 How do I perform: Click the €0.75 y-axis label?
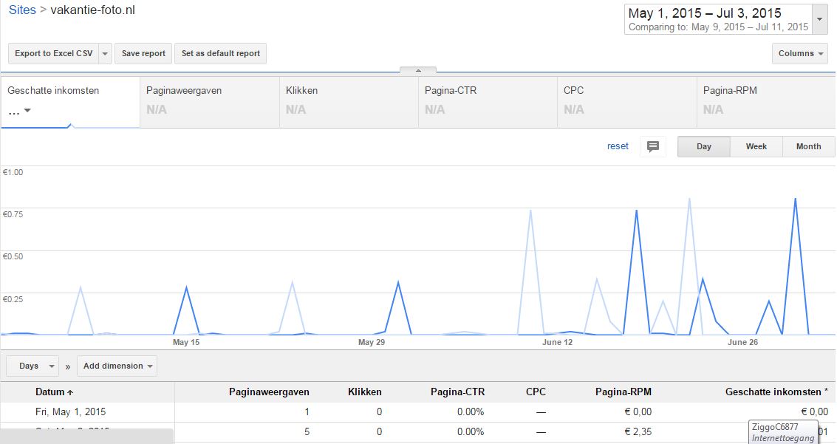click(13, 214)
